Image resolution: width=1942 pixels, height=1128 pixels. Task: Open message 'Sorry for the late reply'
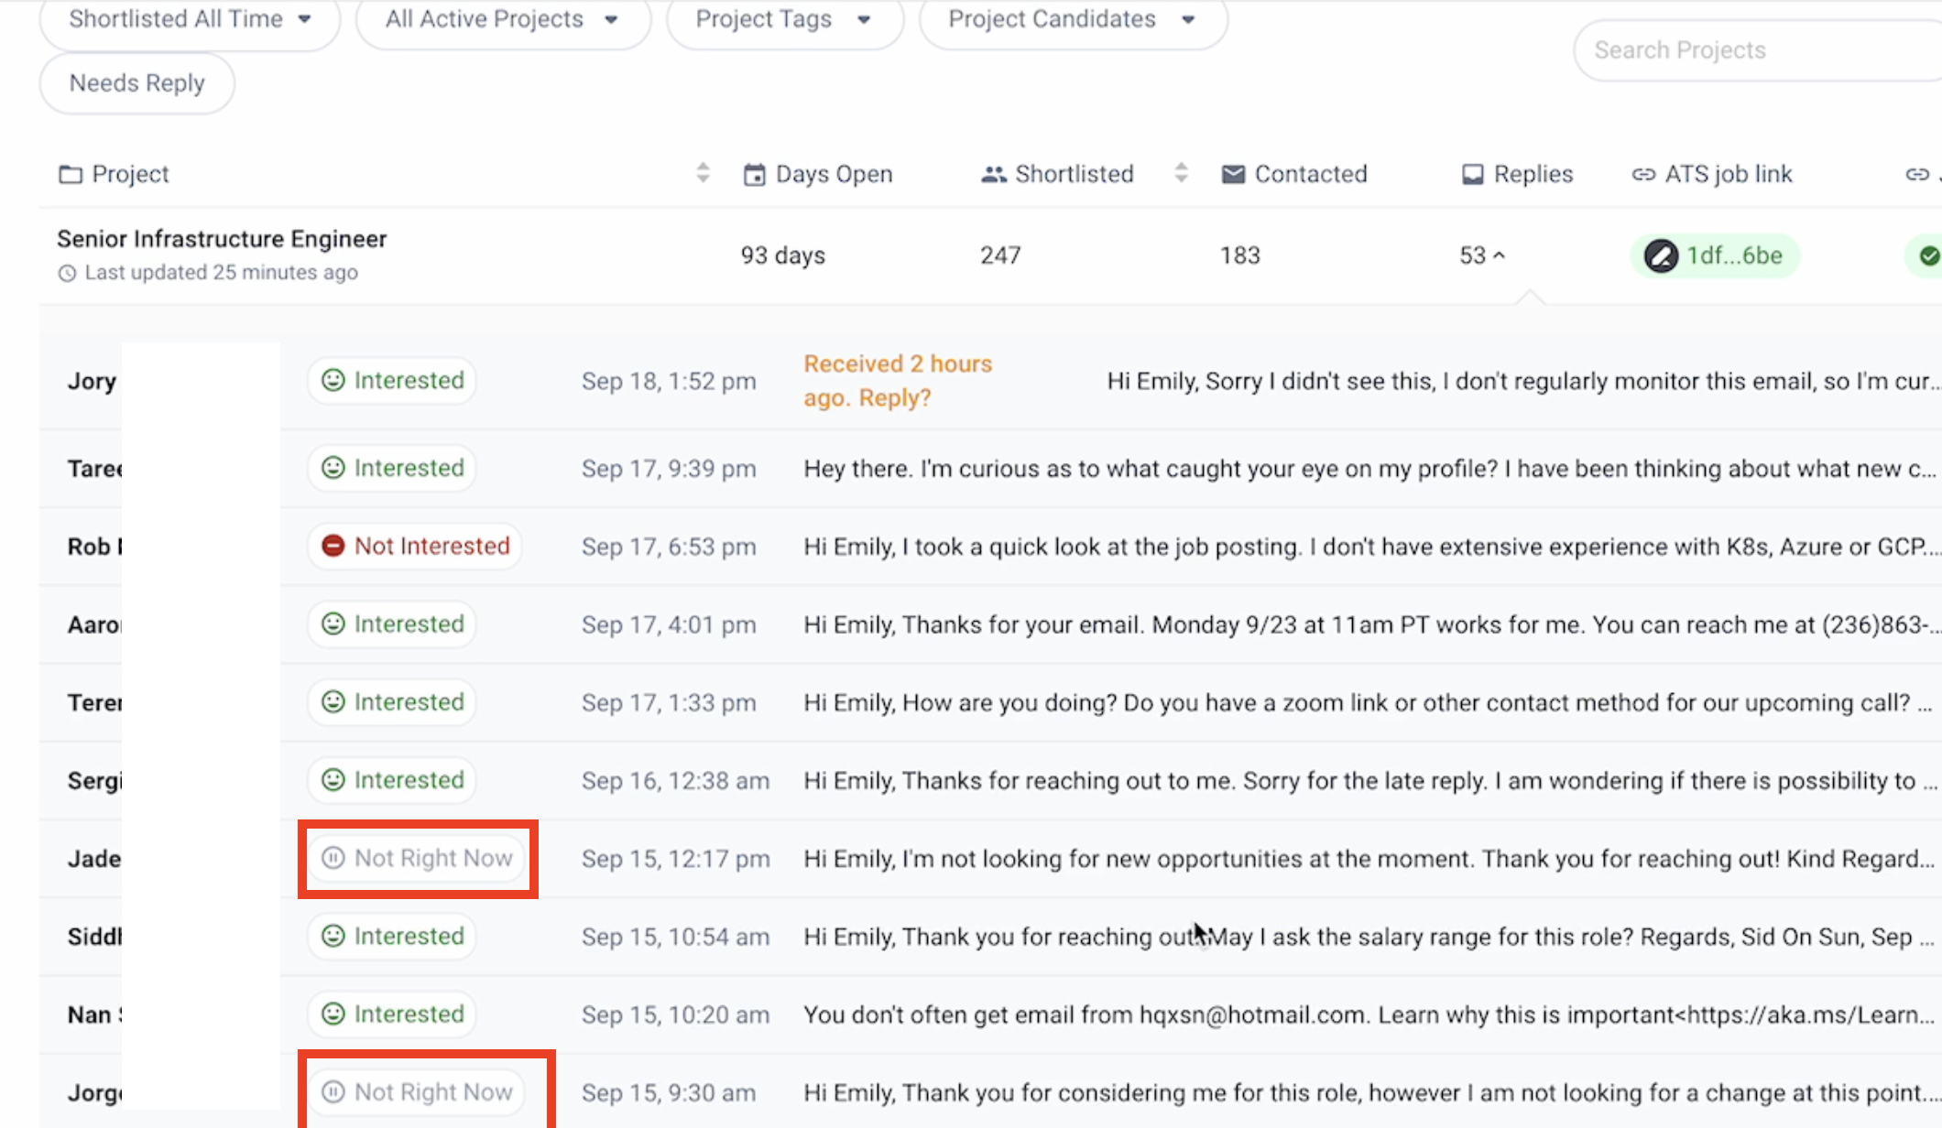tap(1371, 781)
